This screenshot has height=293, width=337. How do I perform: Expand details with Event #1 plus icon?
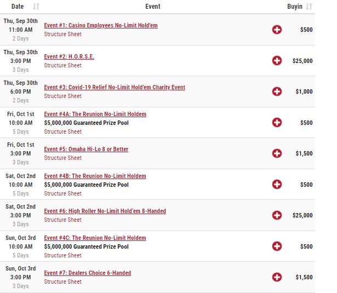click(x=277, y=30)
